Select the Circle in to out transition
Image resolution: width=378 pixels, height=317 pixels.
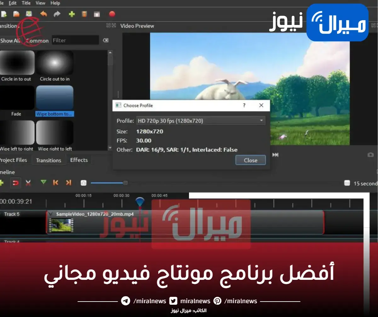[16, 66]
